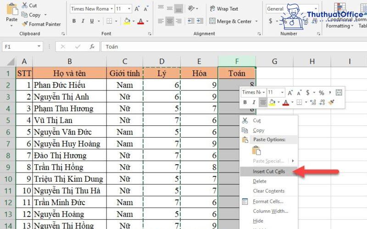Toggle ribbon Center horizontal alignment
The width and height of the screenshot is (367, 229).
[x=170, y=21]
